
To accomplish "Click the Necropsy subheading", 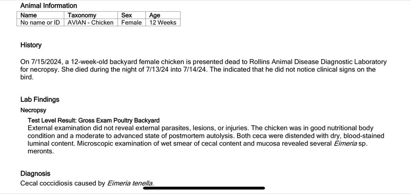I will point(34,110).
